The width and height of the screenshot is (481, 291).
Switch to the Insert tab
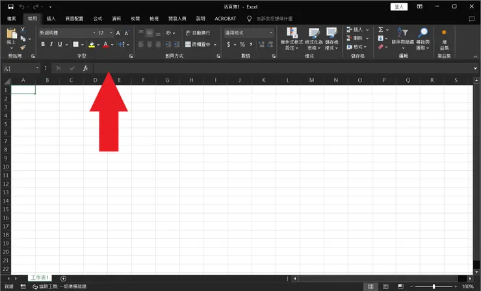[51, 19]
